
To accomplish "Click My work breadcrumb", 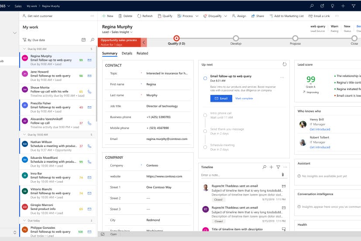I will (32, 6).
